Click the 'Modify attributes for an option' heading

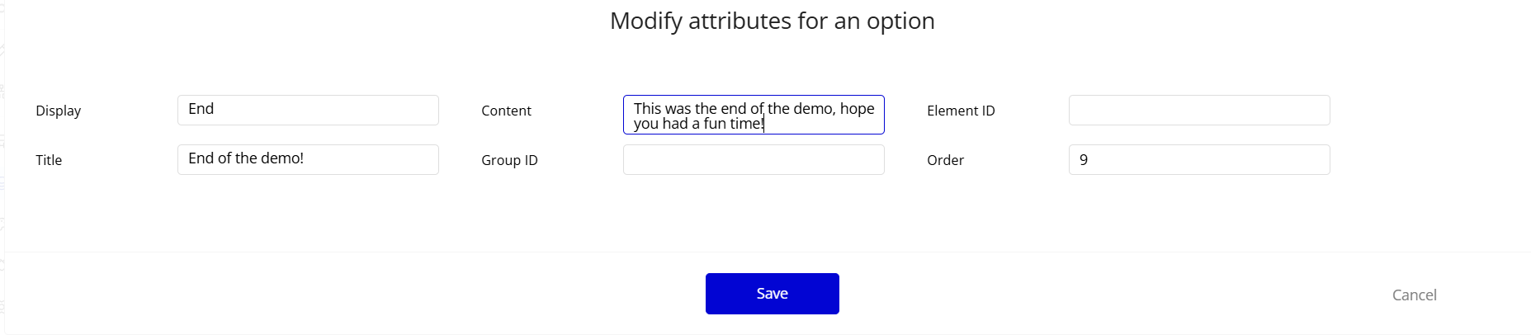click(x=772, y=21)
